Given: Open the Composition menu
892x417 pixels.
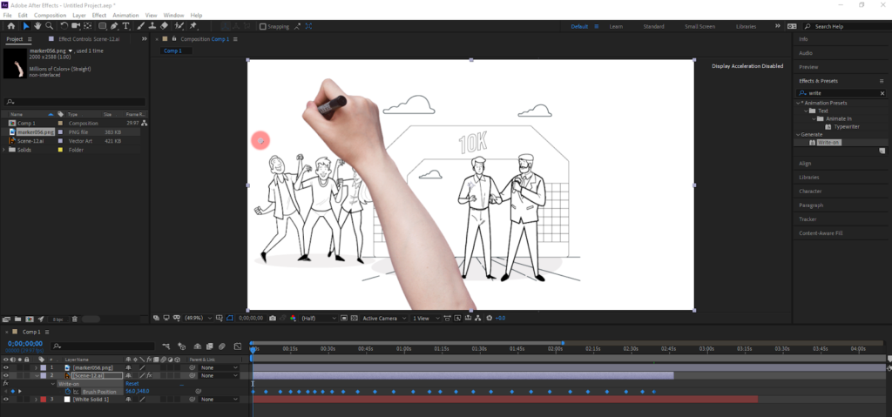Looking at the screenshot, I should point(50,16).
